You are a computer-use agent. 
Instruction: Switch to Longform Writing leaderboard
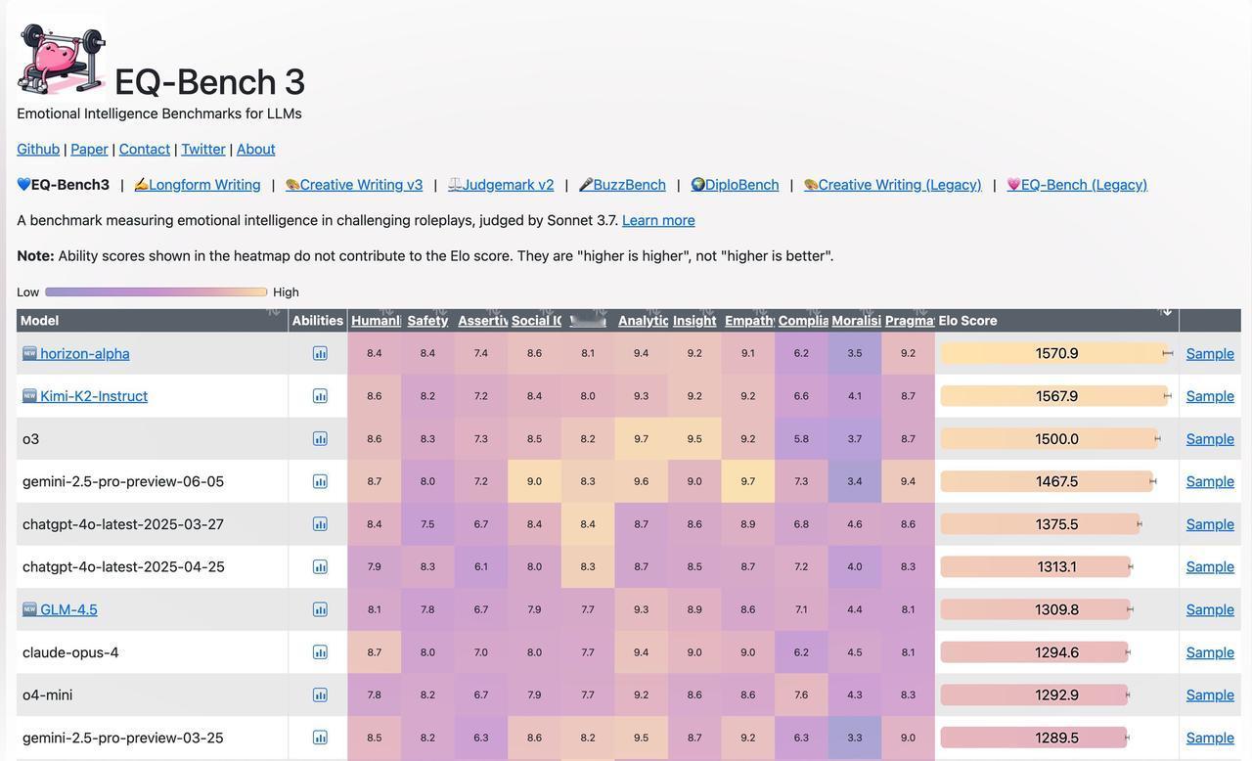click(x=198, y=185)
